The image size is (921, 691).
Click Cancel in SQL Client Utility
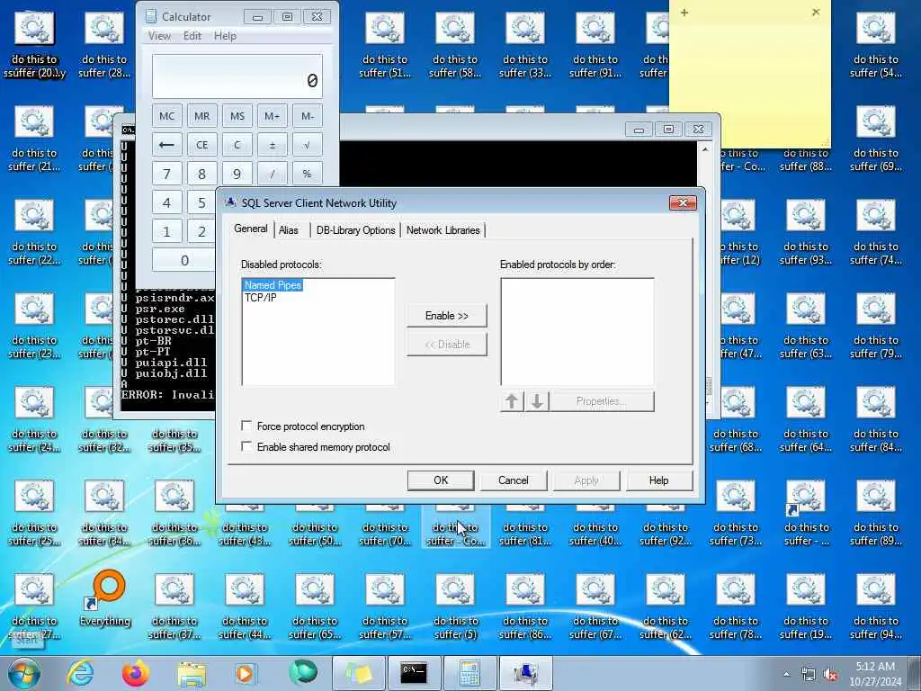point(514,480)
